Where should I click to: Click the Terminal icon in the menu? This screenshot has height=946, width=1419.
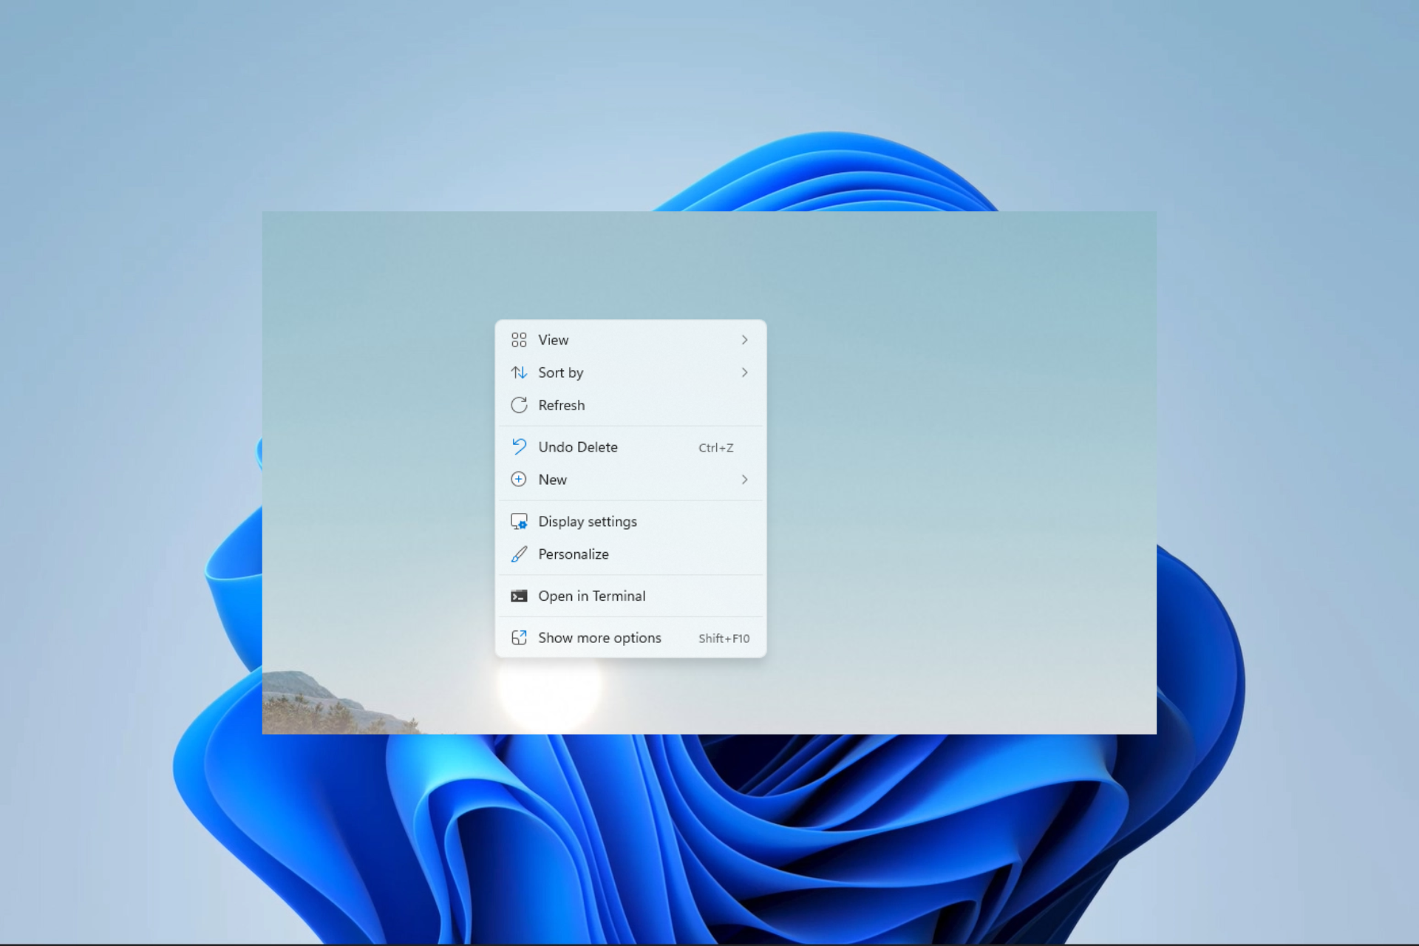tap(519, 596)
